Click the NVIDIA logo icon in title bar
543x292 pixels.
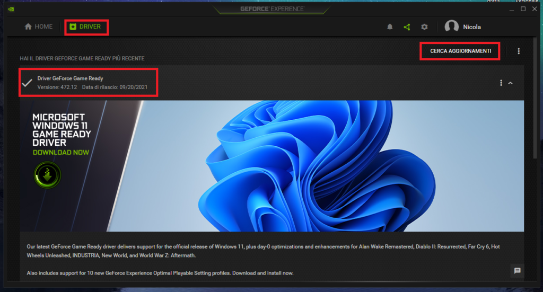pyautogui.click(x=11, y=9)
